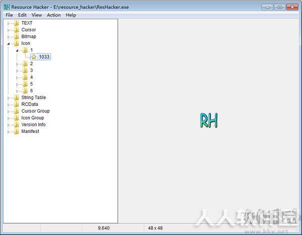302x235 pixels.
Task: Expand the Version Info node
Action: point(9,125)
